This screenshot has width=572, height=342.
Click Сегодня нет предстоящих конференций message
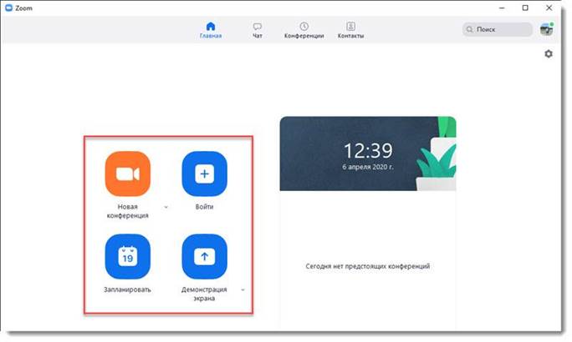(368, 266)
